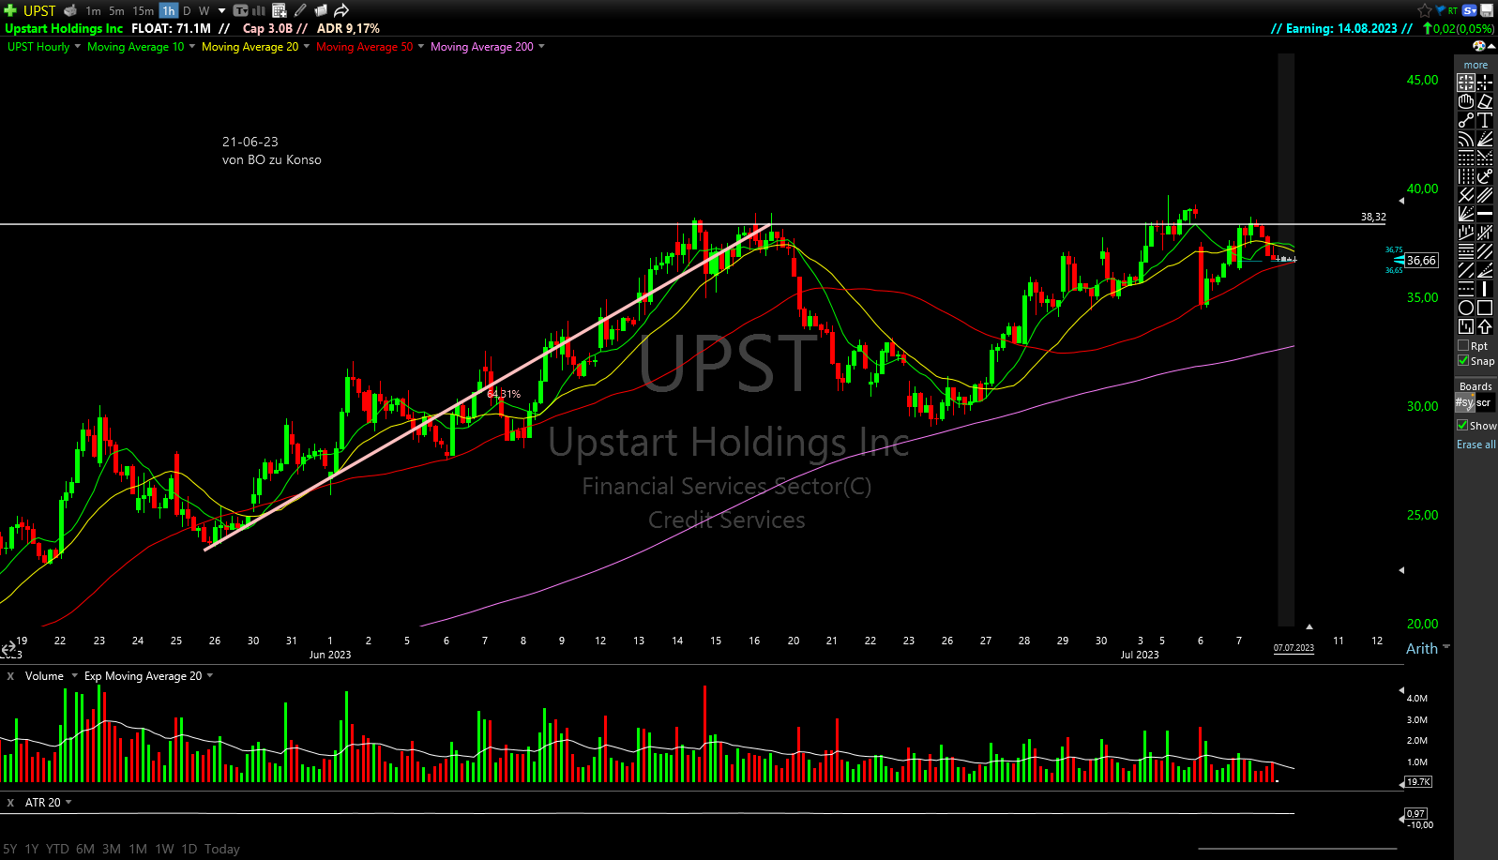
Task: Switch to the 1m timeframe
Action: coord(93,11)
